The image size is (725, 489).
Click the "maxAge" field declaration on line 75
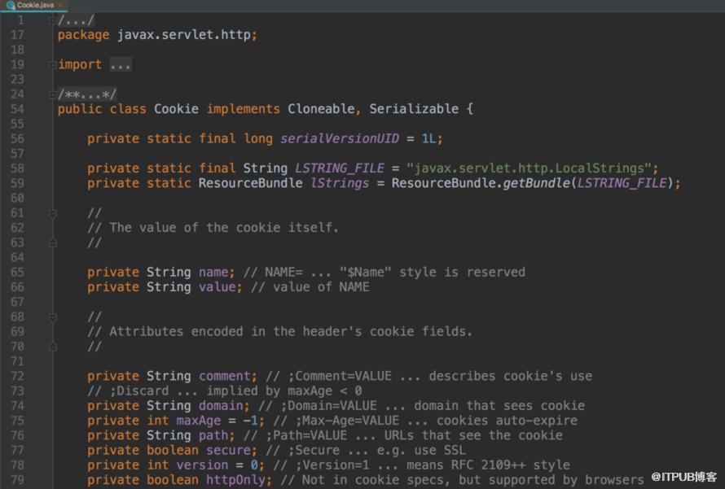click(x=199, y=421)
